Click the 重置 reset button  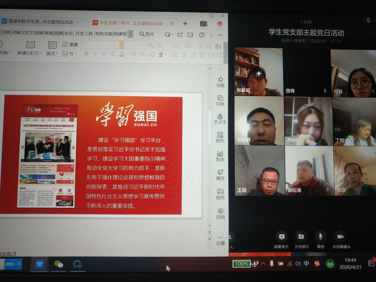point(70,44)
